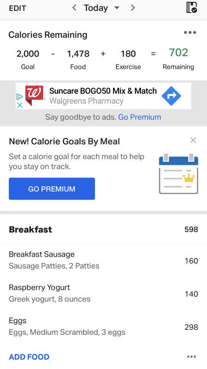
Task: Open the AdChoices info triangle icon
Action: (x=19, y=96)
